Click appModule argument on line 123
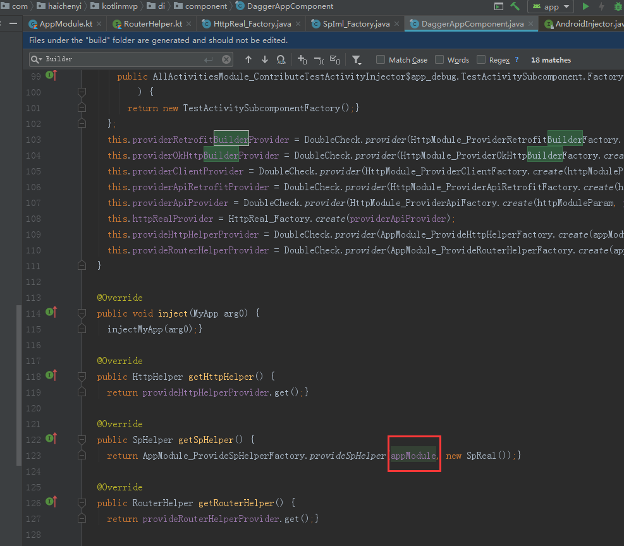This screenshot has width=624, height=546. tap(413, 456)
